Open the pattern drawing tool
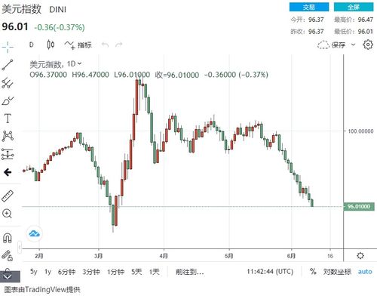Image resolution: width=377 pixels, height=299 pixels. pyautogui.click(x=8, y=136)
